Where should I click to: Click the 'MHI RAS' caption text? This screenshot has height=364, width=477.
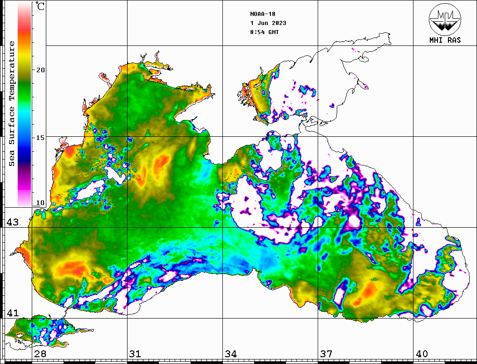point(445,40)
